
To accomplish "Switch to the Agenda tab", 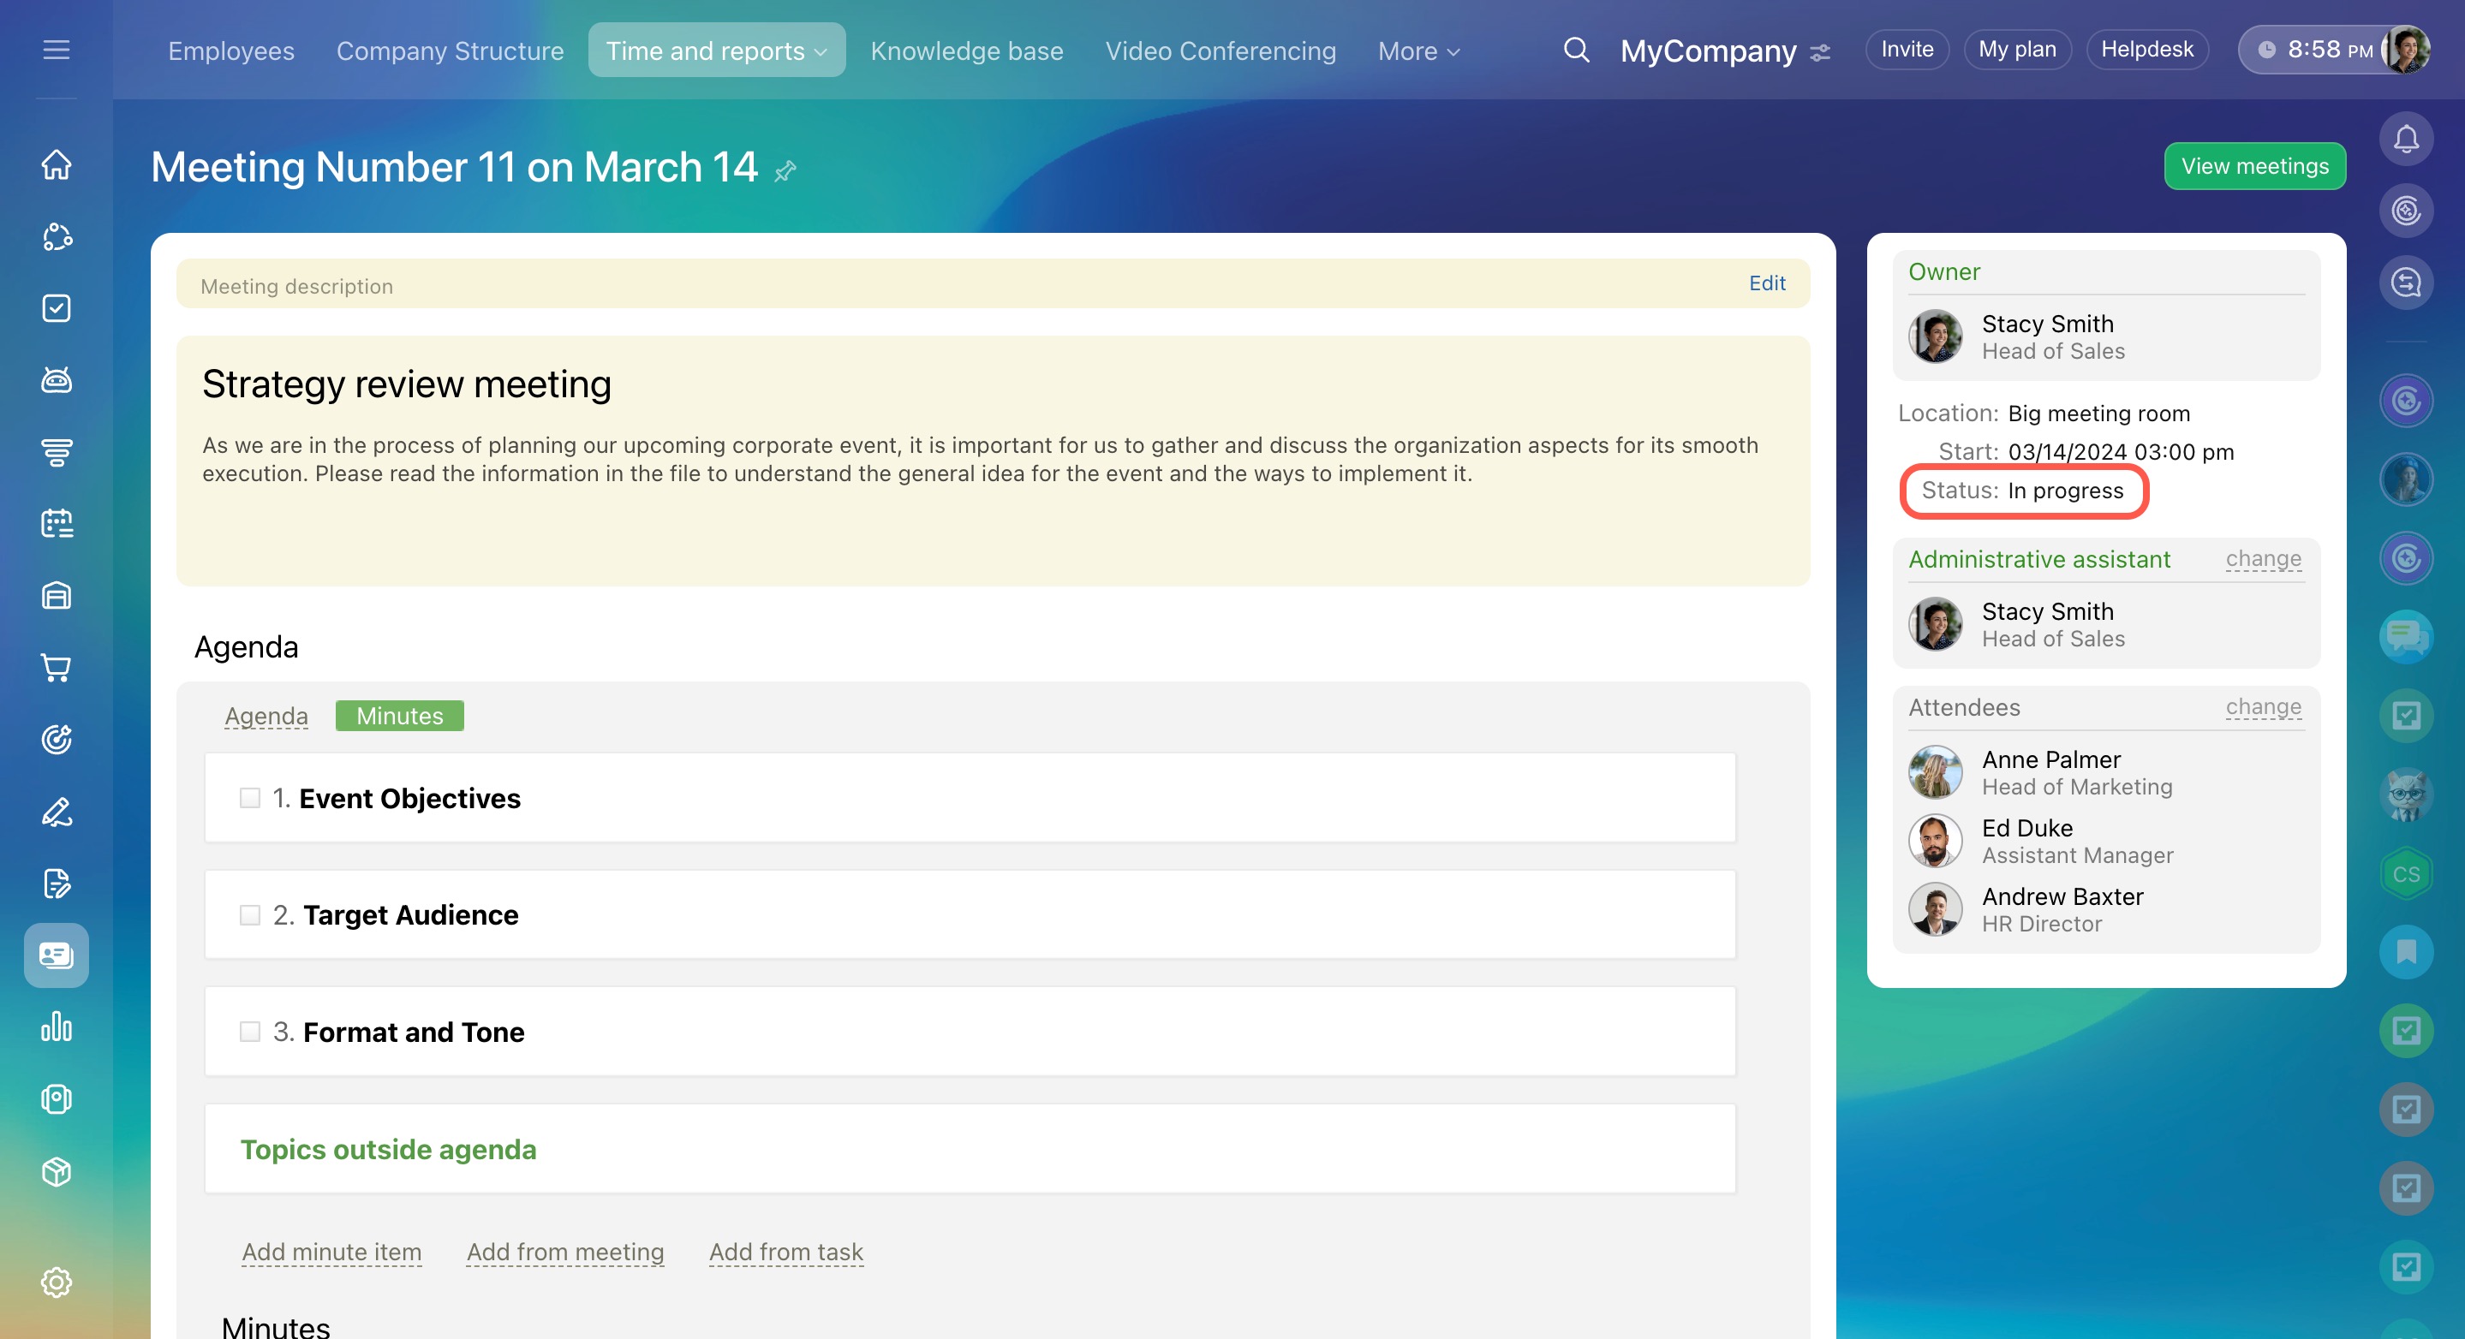I will [x=266, y=717].
